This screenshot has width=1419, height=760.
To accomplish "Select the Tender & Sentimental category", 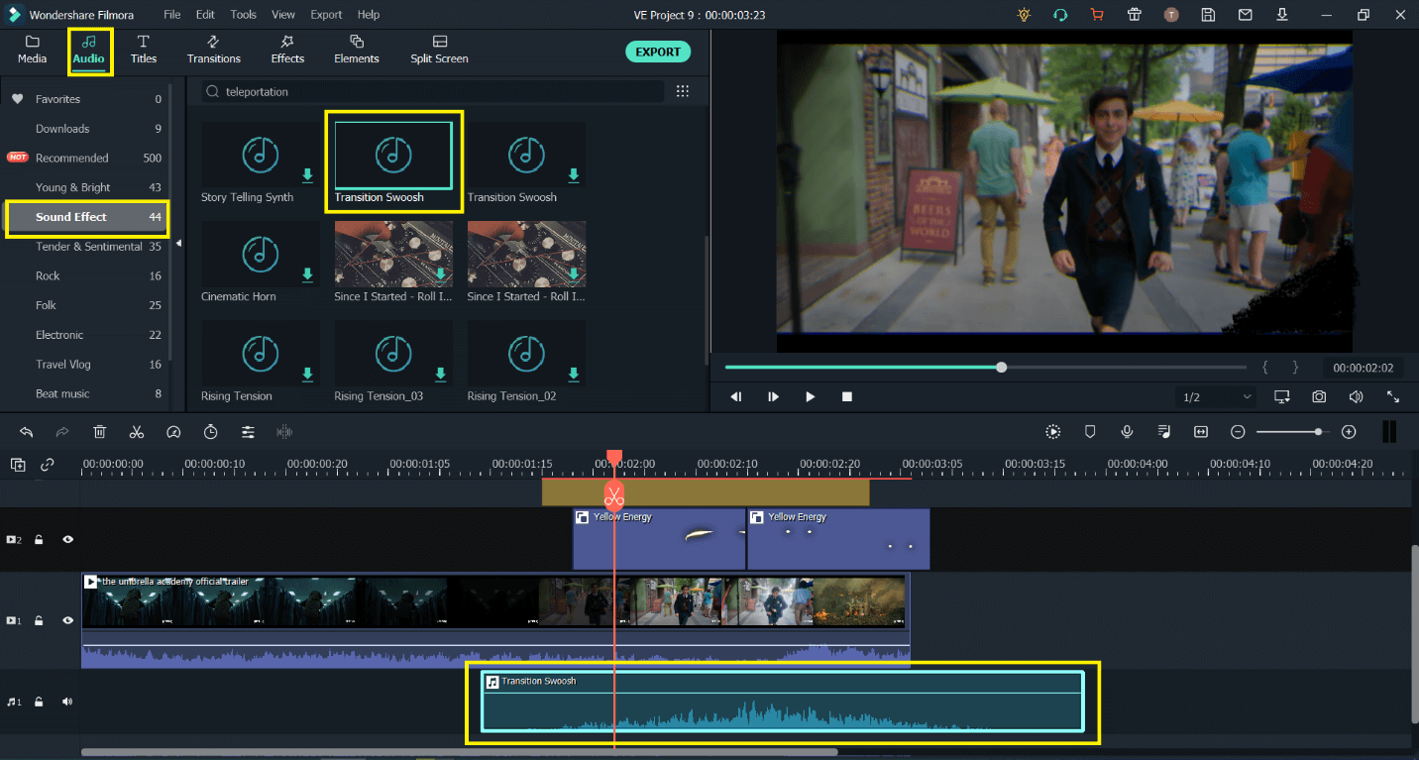I will (85, 247).
